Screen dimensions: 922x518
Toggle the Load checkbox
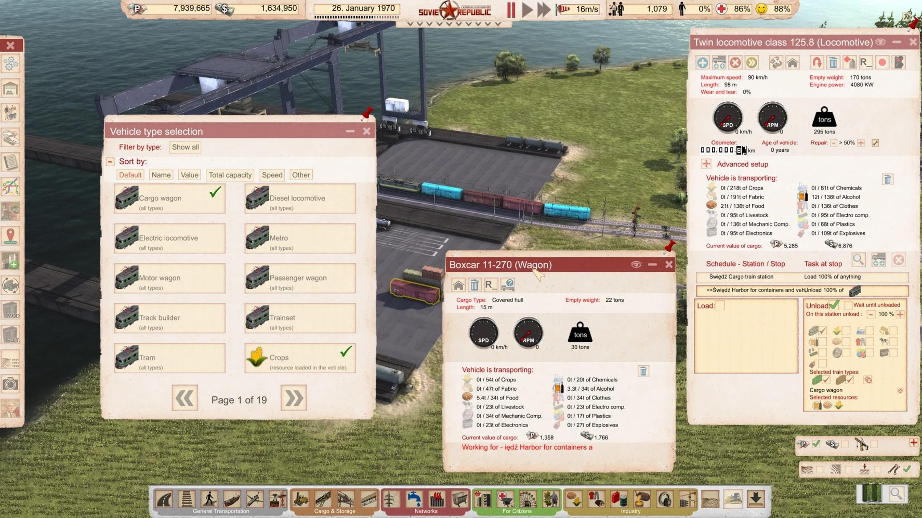tap(720, 306)
